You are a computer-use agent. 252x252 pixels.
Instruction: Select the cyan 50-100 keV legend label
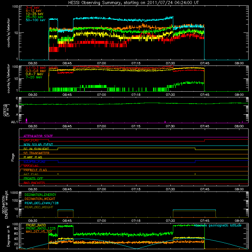pos(36,20)
